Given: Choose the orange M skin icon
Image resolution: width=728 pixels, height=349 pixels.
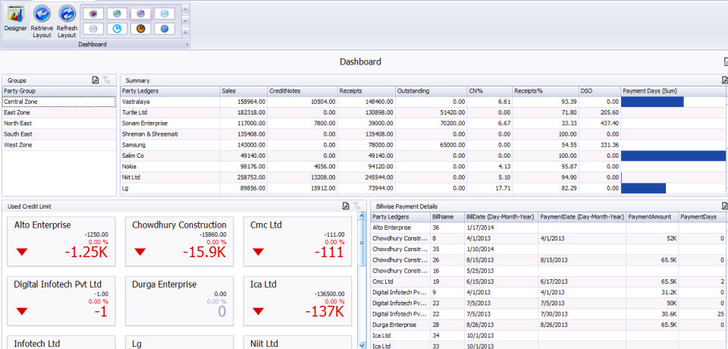Looking at the screenshot, I should [x=141, y=29].
